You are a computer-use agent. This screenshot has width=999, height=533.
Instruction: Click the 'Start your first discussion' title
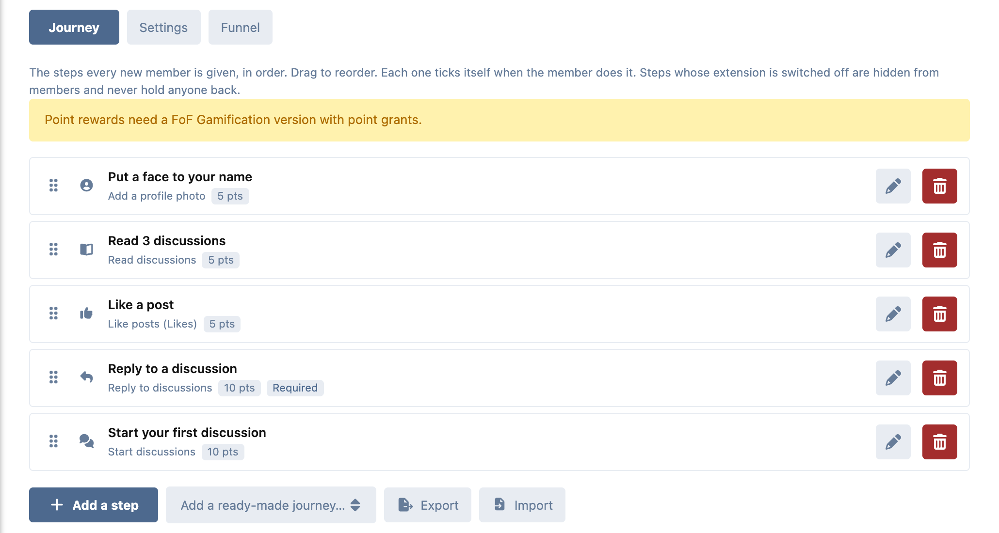(x=187, y=433)
